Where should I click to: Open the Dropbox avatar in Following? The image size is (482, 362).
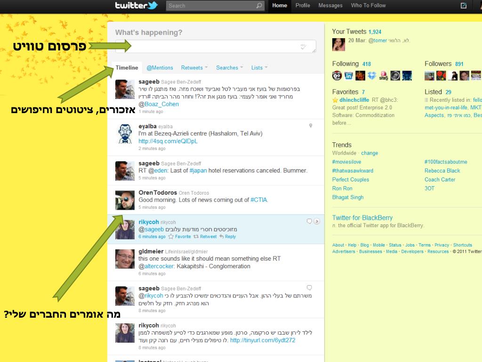pos(372,75)
